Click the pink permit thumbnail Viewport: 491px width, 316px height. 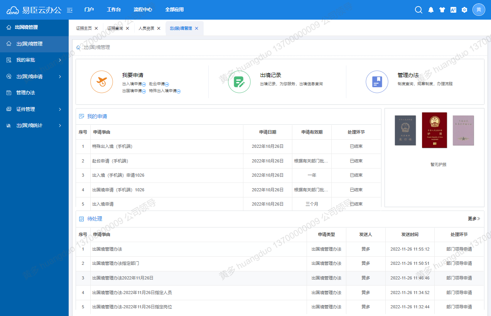[x=463, y=130]
